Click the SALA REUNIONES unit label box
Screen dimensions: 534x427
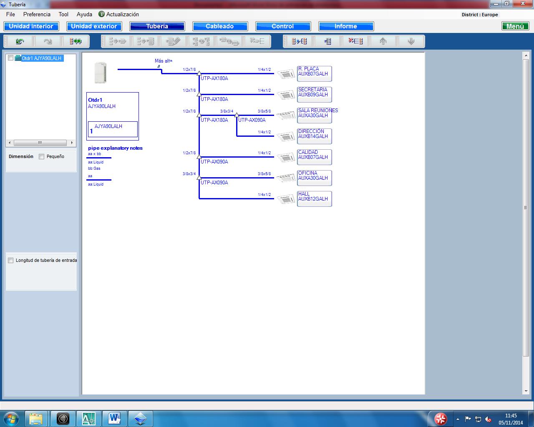click(314, 115)
